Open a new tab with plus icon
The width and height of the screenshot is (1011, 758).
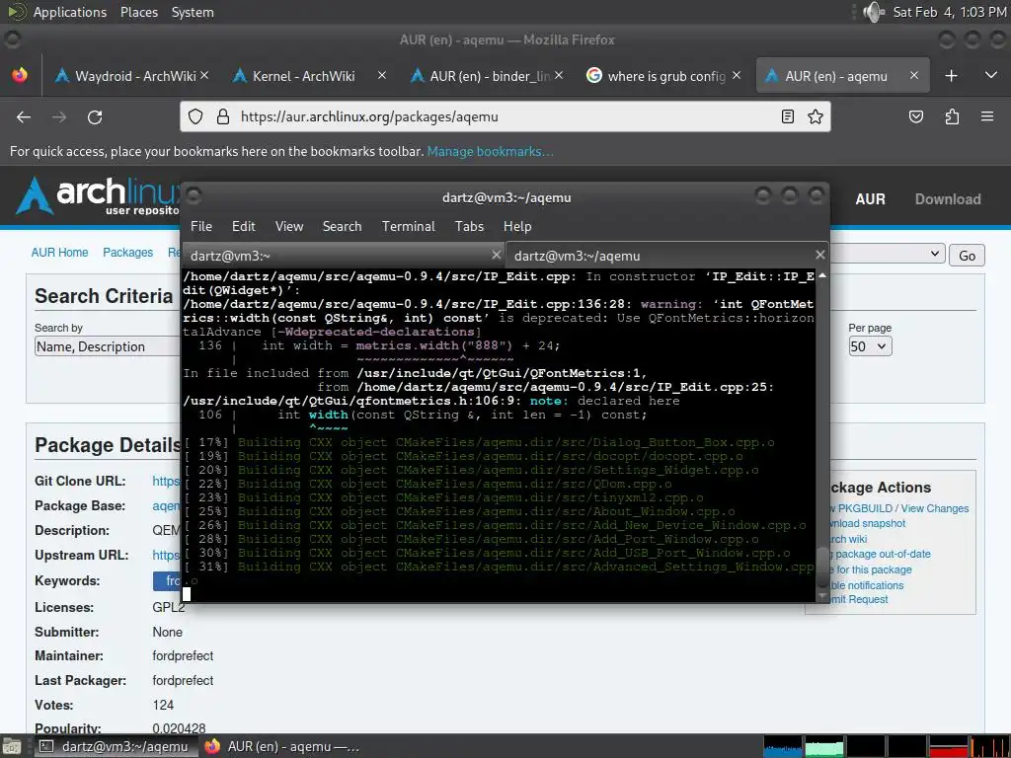coord(951,76)
